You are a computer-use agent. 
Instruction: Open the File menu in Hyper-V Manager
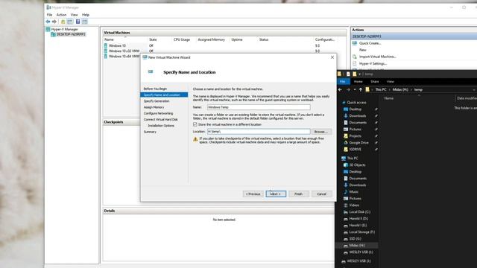tap(49, 15)
